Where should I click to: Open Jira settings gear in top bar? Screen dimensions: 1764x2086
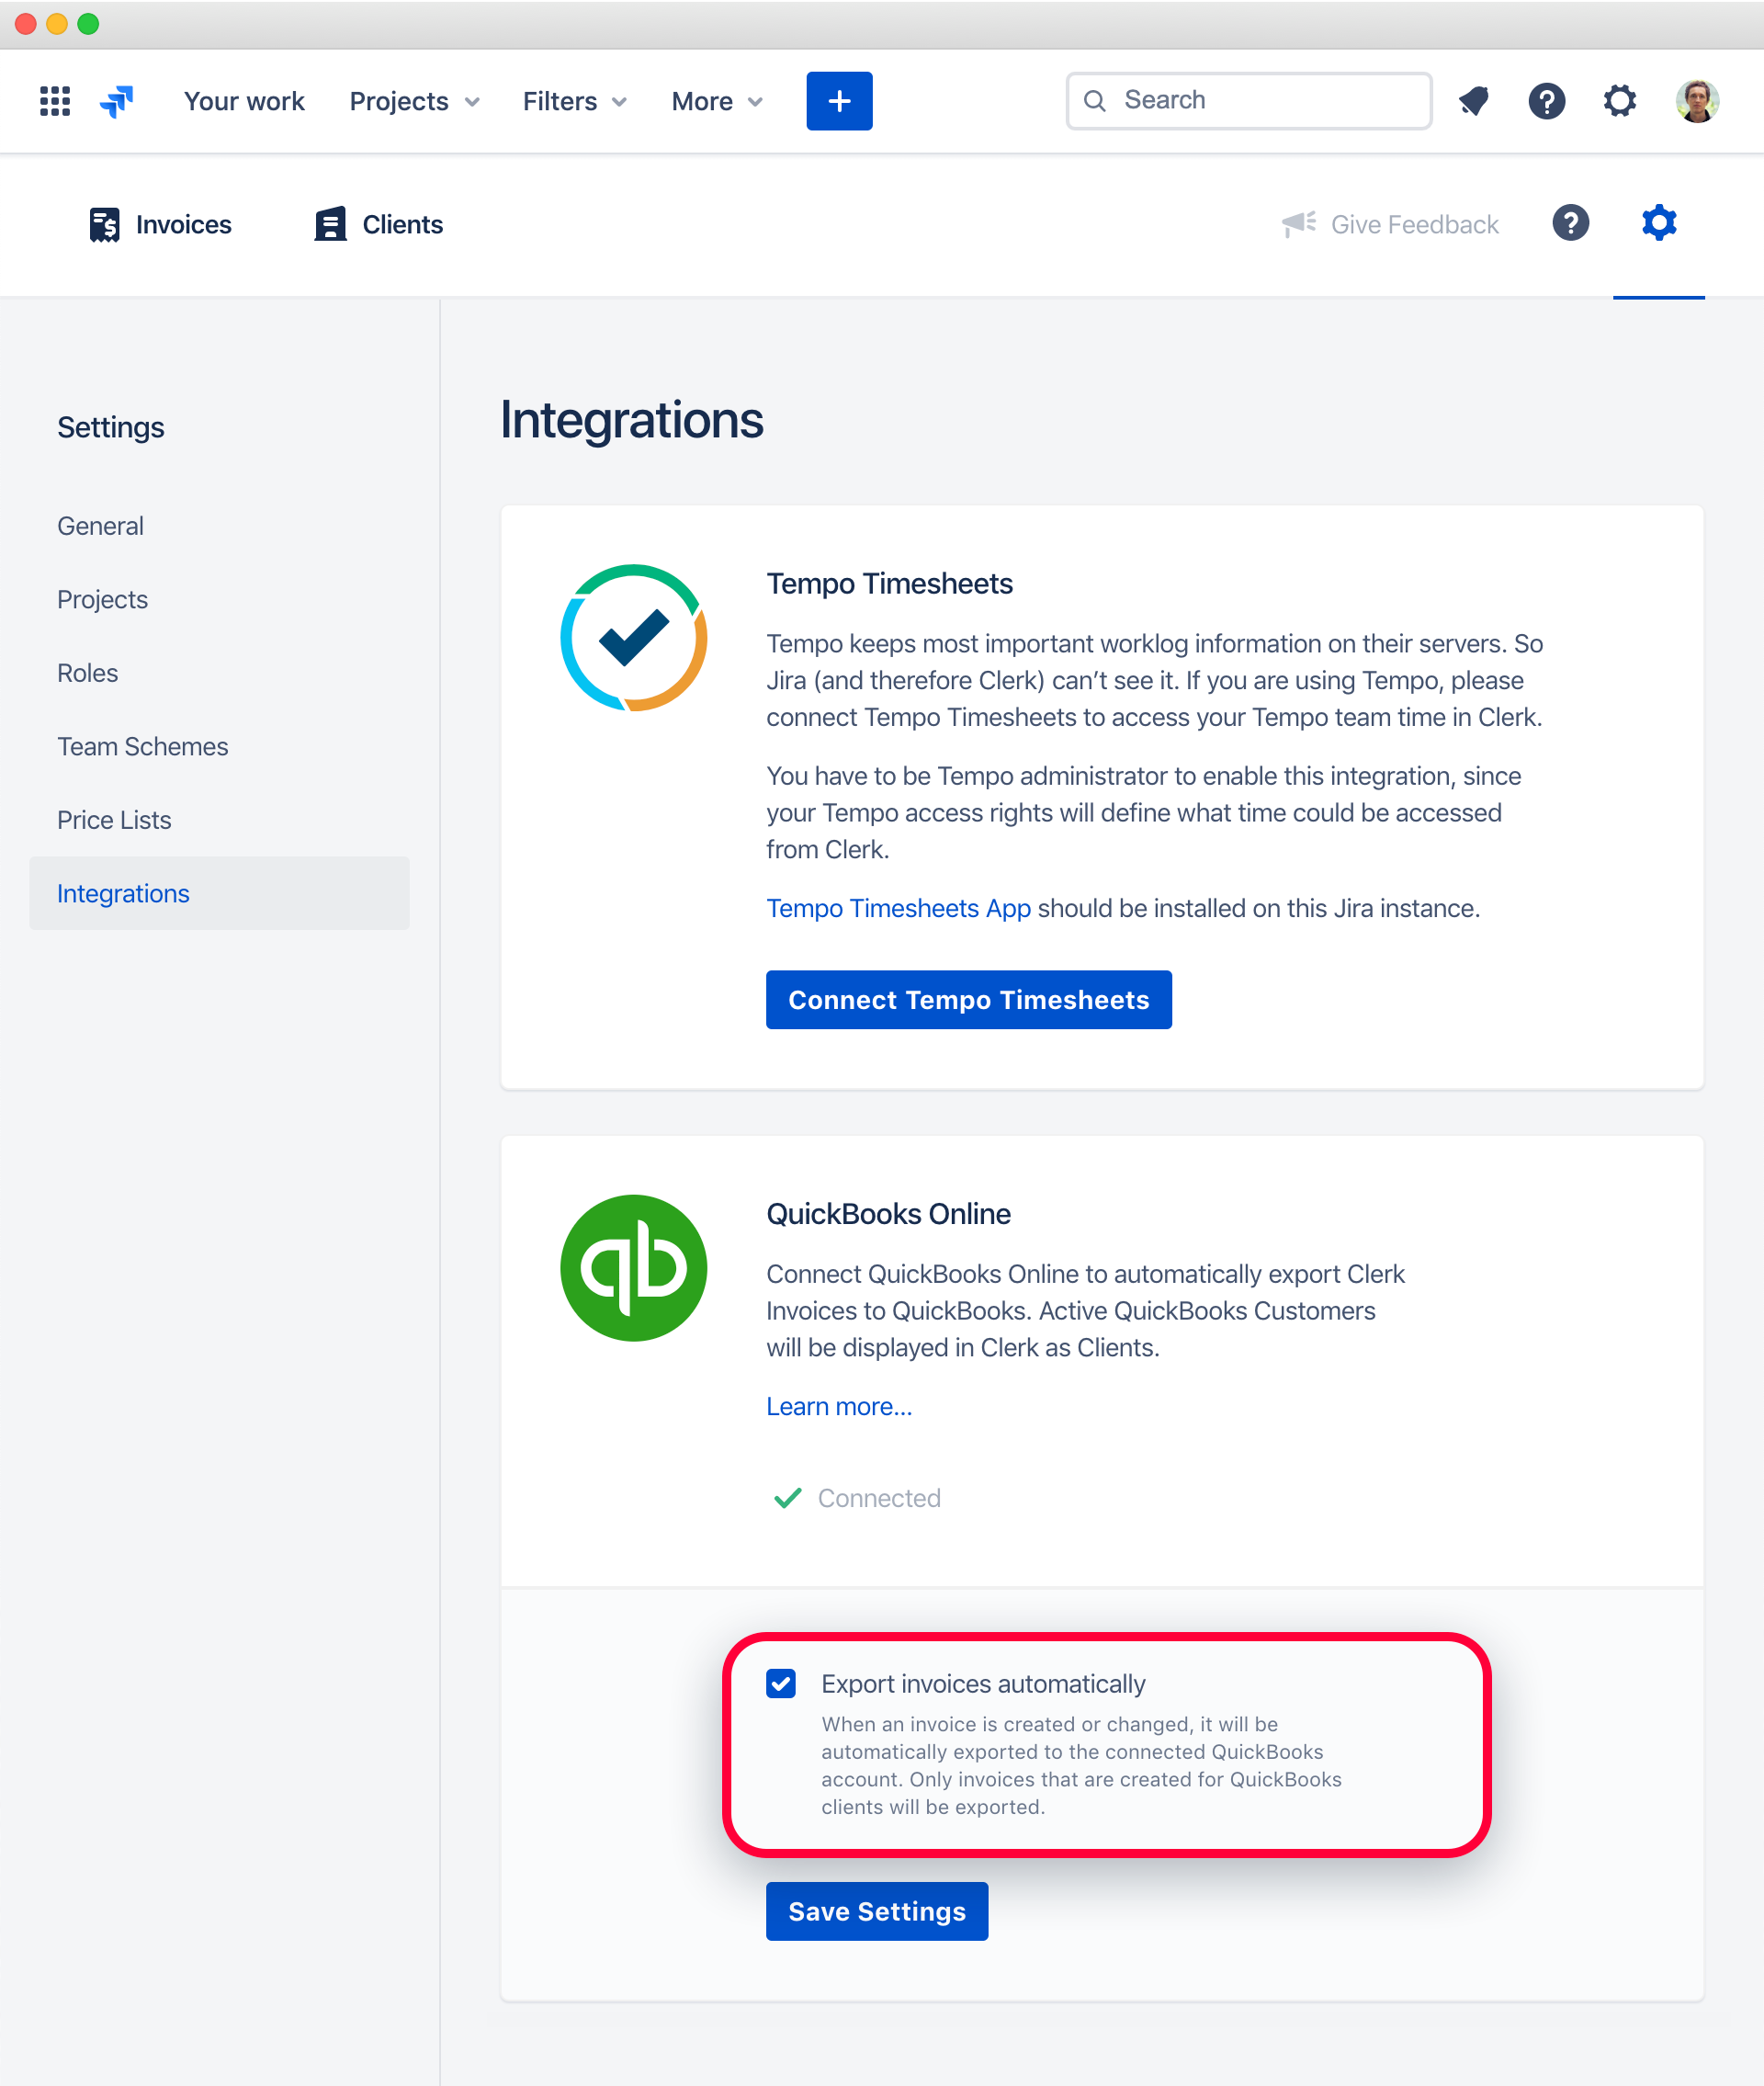pos(1620,101)
